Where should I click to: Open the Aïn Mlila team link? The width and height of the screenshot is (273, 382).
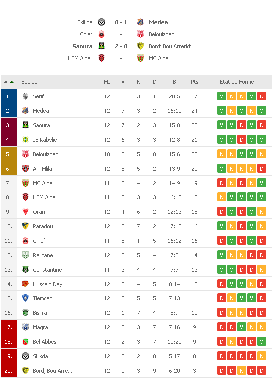pos(42,169)
